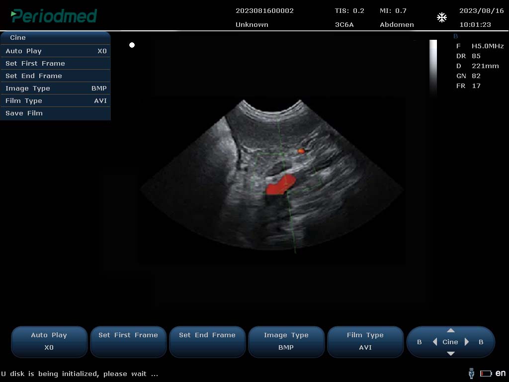Click the grayscale bar beside the image
The image size is (509, 382).
coord(433,68)
